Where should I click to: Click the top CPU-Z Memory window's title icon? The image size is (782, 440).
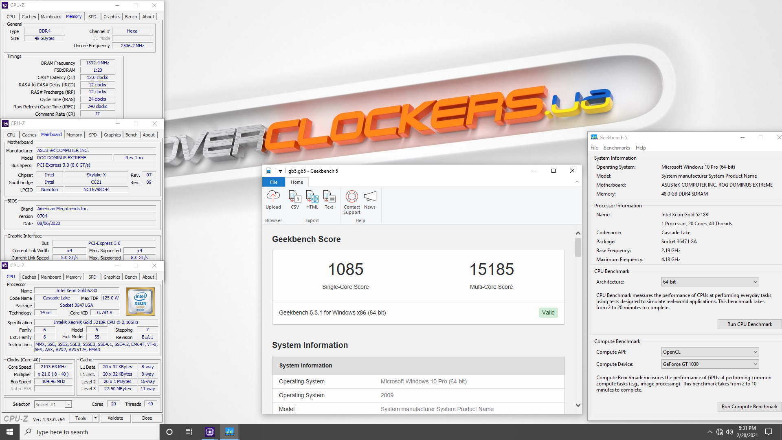5,5
